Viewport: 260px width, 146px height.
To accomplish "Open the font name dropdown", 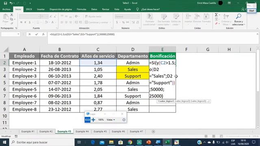I will click(39, 16).
